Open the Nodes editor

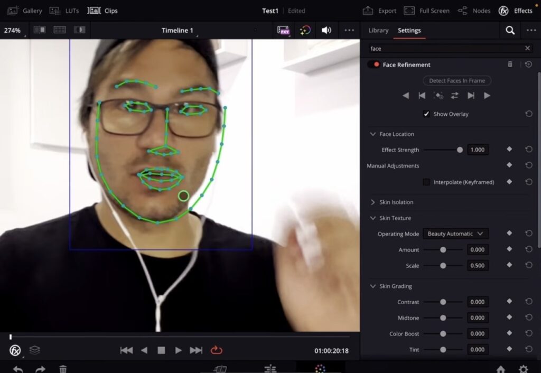[x=474, y=11]
